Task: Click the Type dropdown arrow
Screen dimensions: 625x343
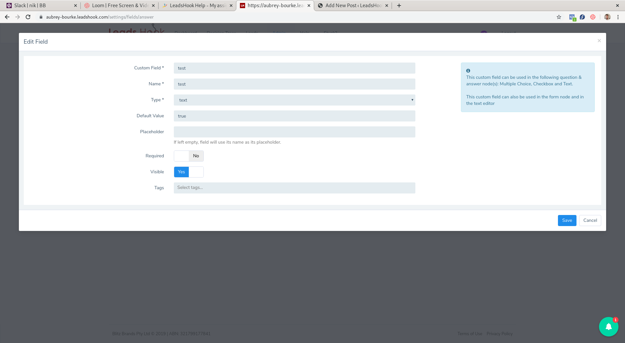Action: click(412, 100)
